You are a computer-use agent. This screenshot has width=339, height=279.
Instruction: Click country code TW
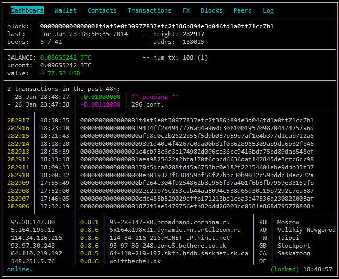(263, 238)
